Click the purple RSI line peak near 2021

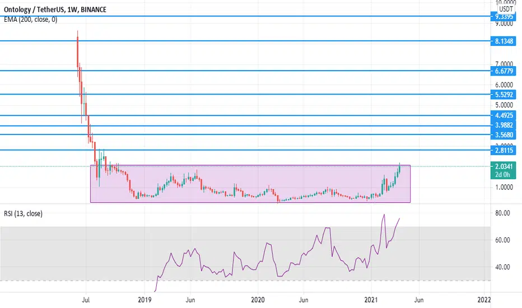pyautogui.click(x=384, y=215)
